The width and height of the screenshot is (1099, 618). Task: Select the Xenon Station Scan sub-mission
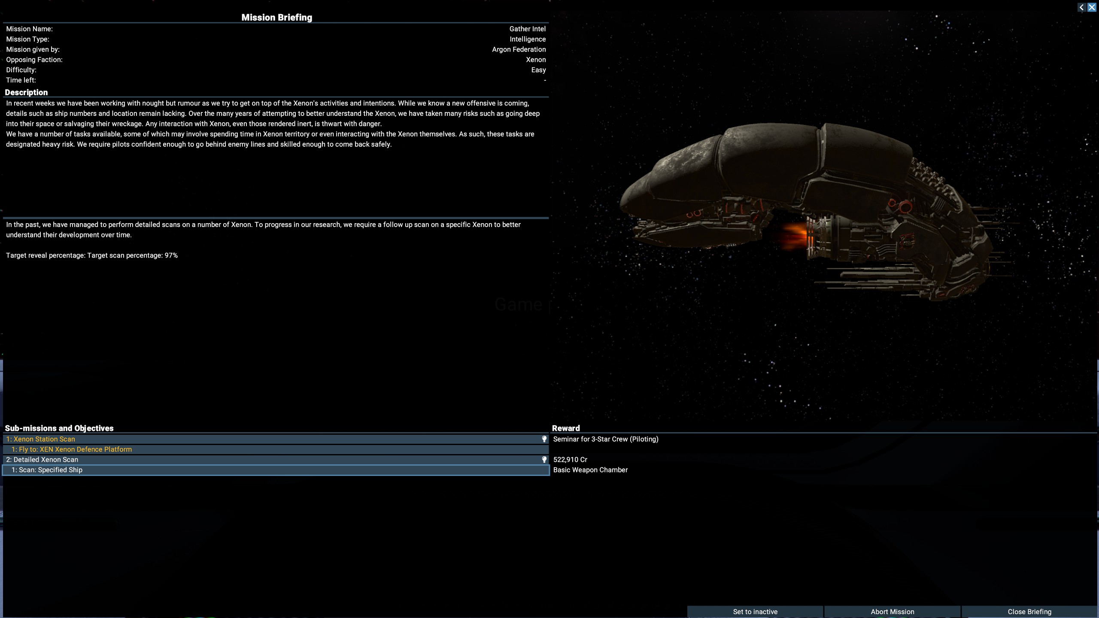[40, 439]
